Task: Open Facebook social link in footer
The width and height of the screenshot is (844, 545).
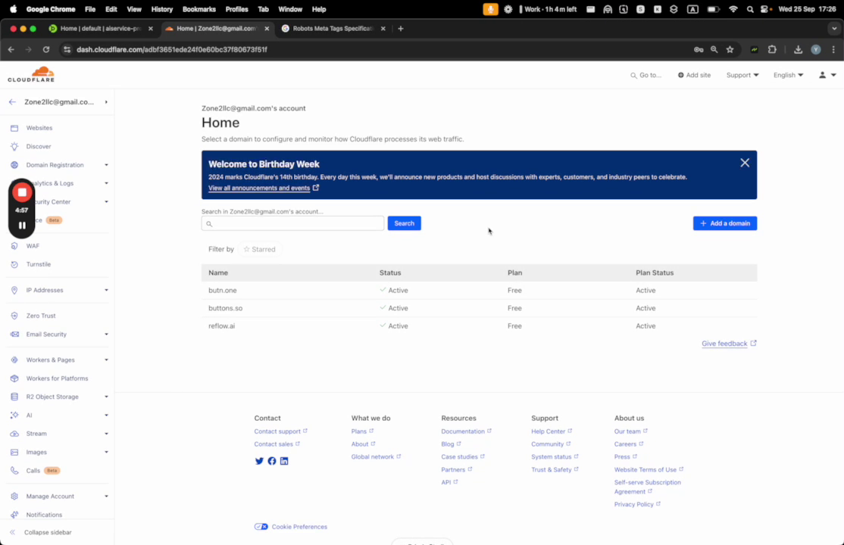Action: click(272, 461)
